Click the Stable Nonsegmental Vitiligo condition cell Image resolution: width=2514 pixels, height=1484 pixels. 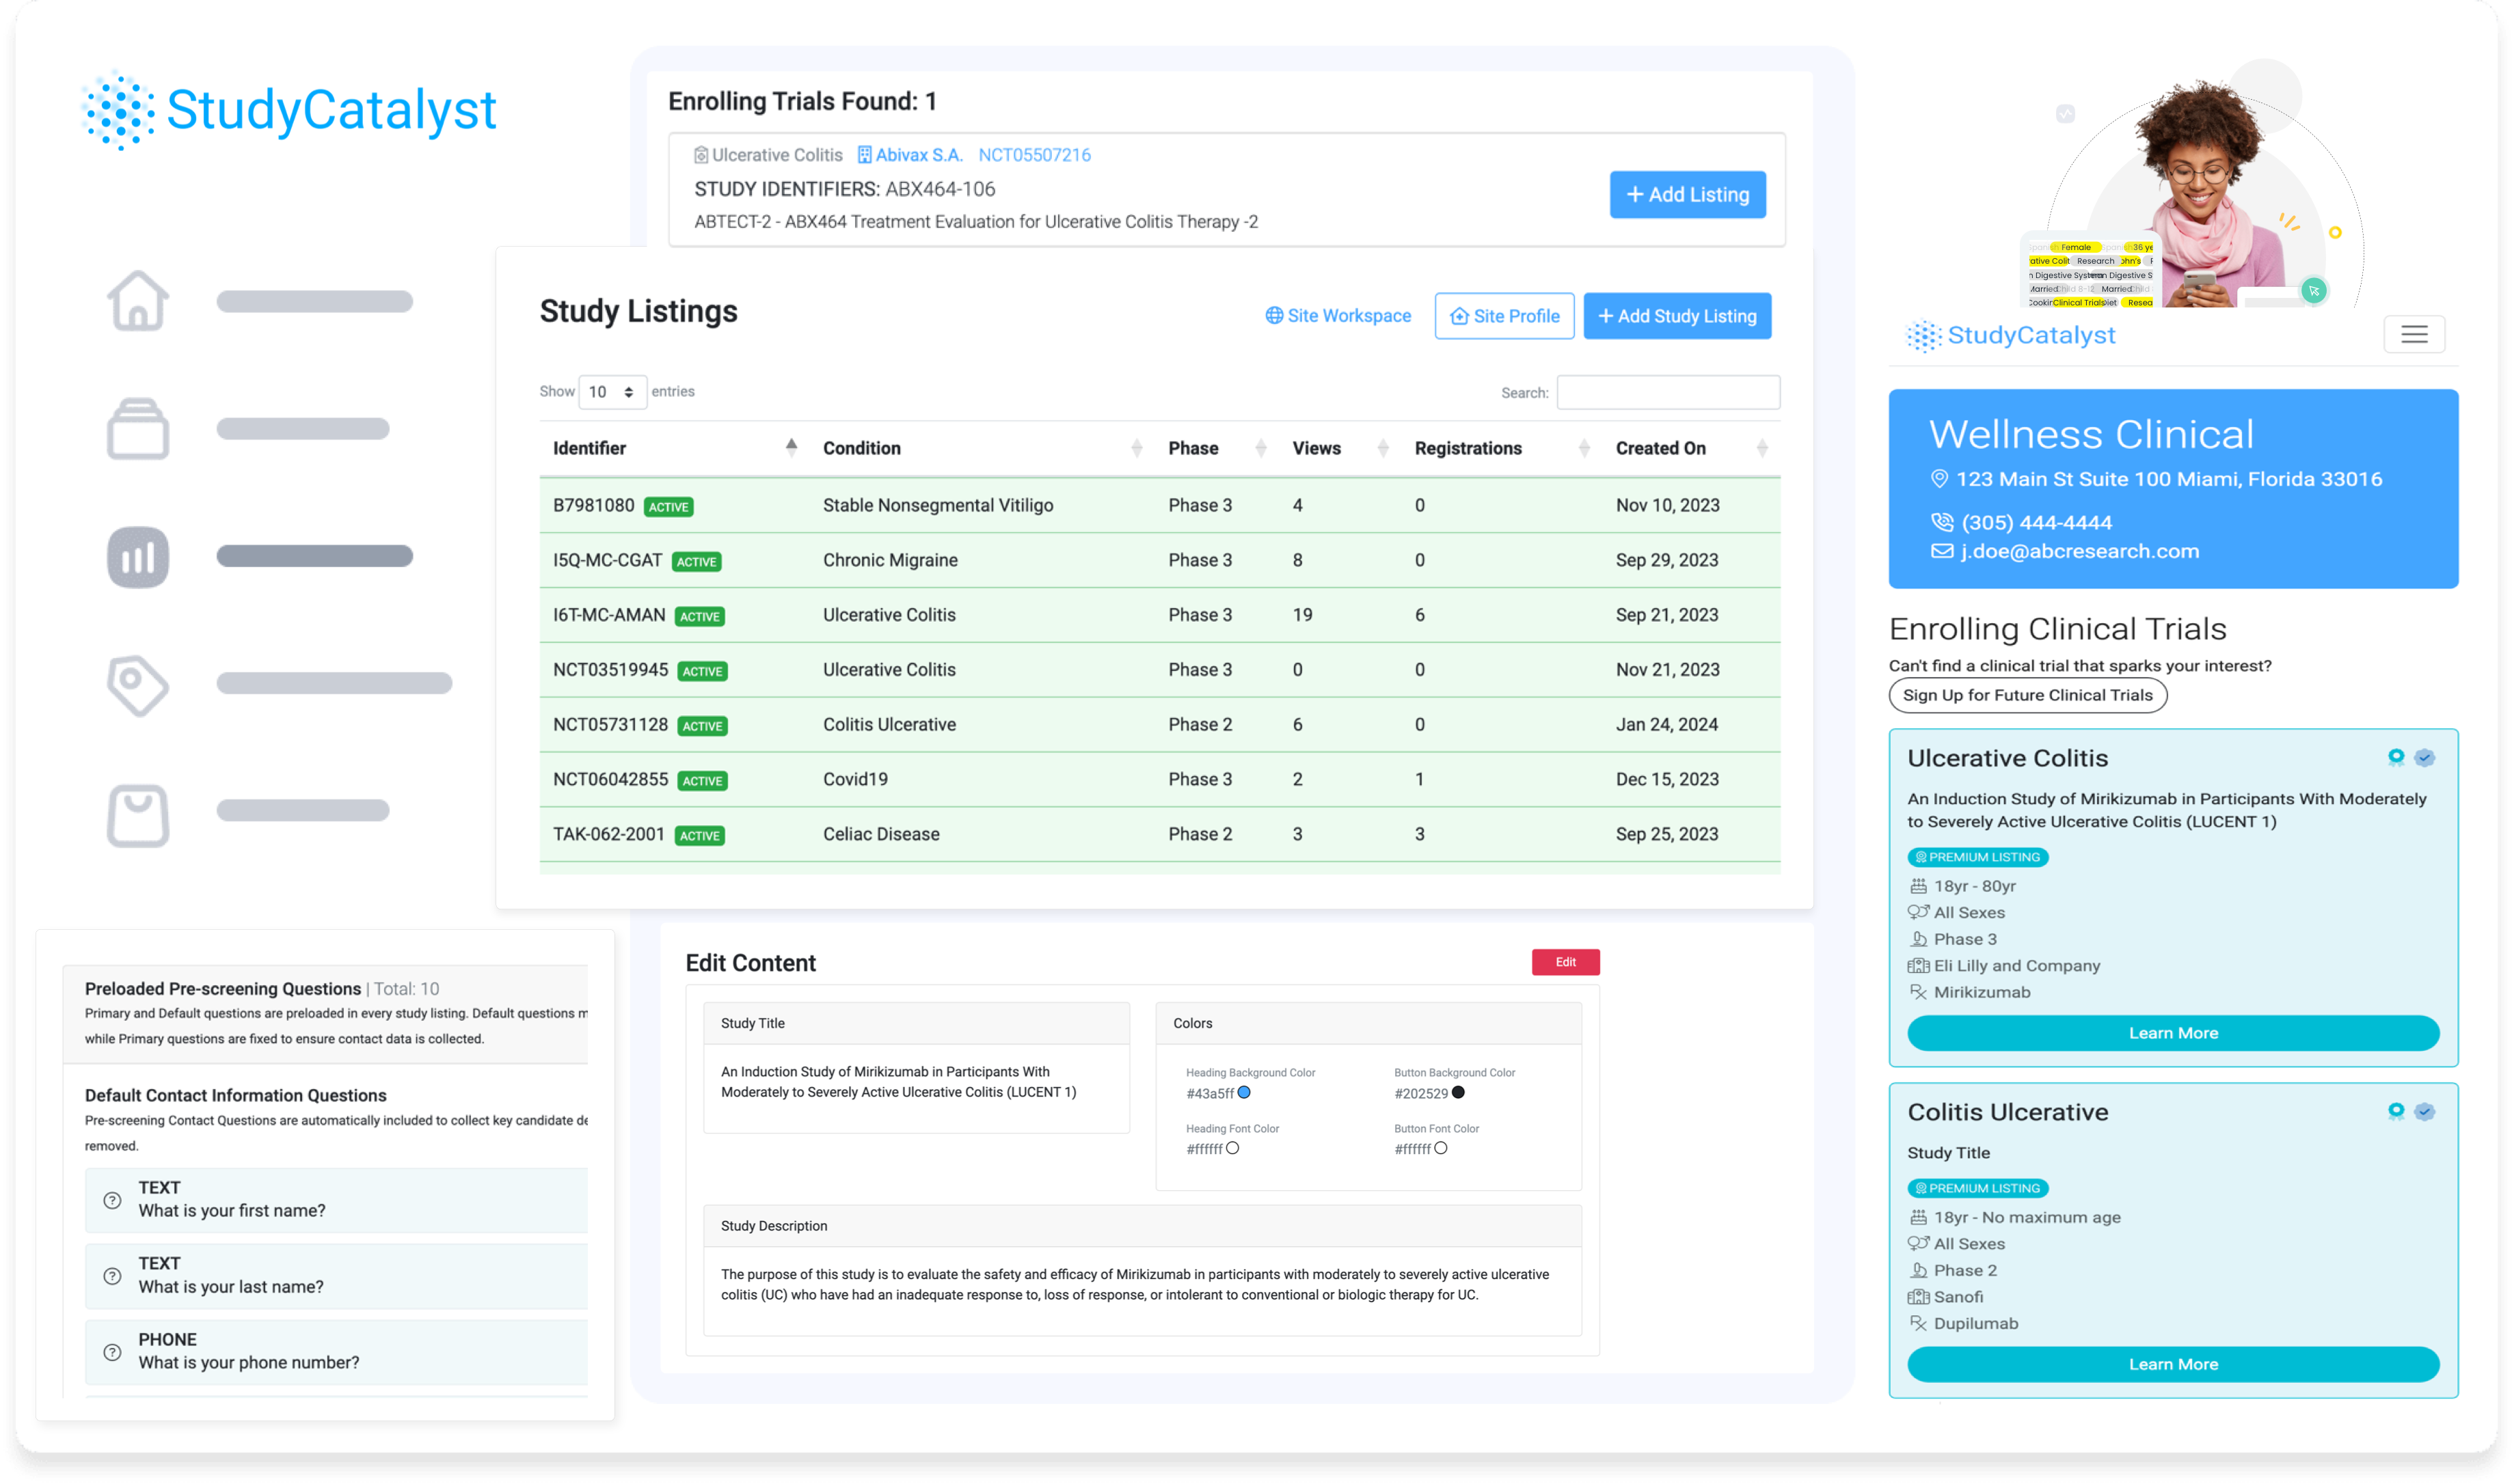pyautogui.click(x=937, y=505)
